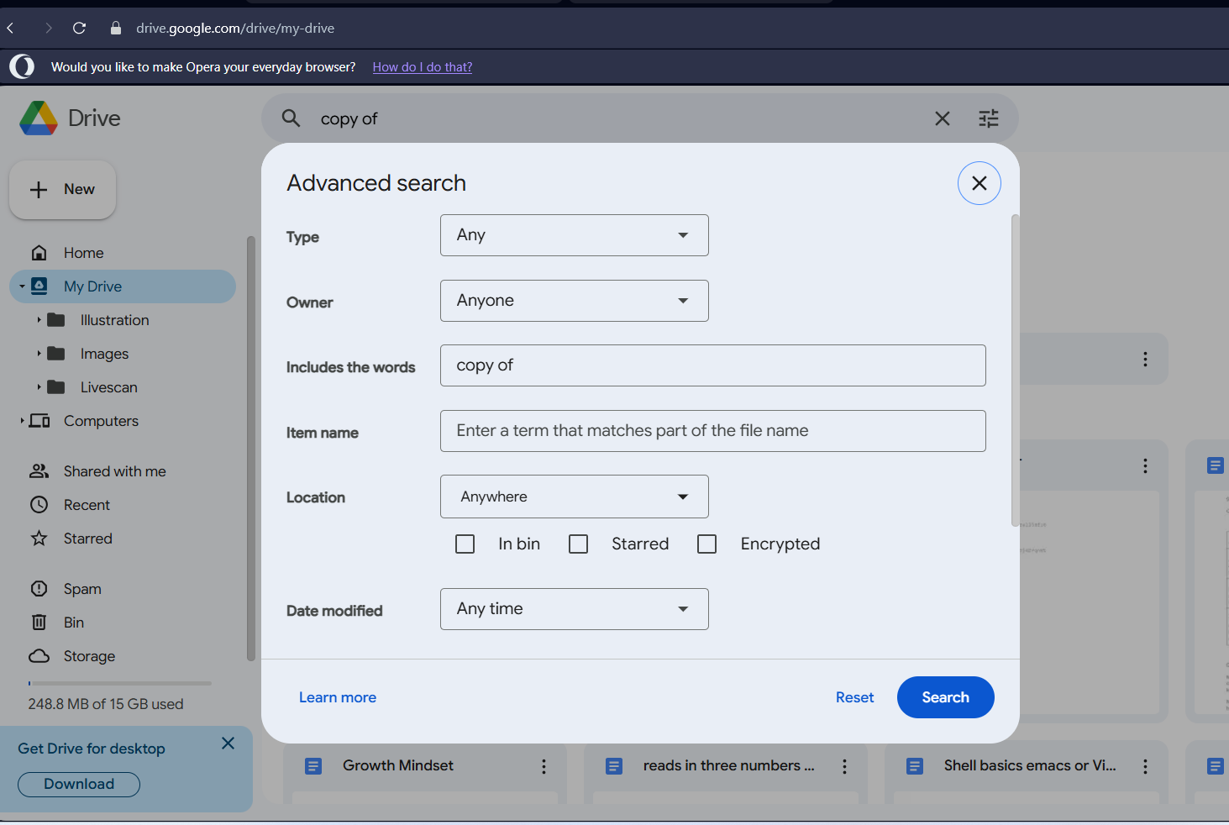The width and height of the screenshot is (1229, 825).
Task: Open more actions for Shell basics file
Action: click(1145, 766)
